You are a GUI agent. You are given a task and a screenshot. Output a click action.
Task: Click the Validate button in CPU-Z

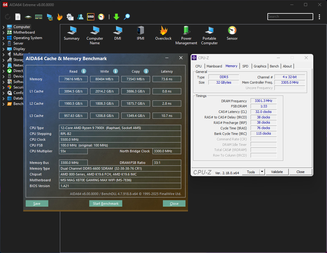(x=277, y=172)
